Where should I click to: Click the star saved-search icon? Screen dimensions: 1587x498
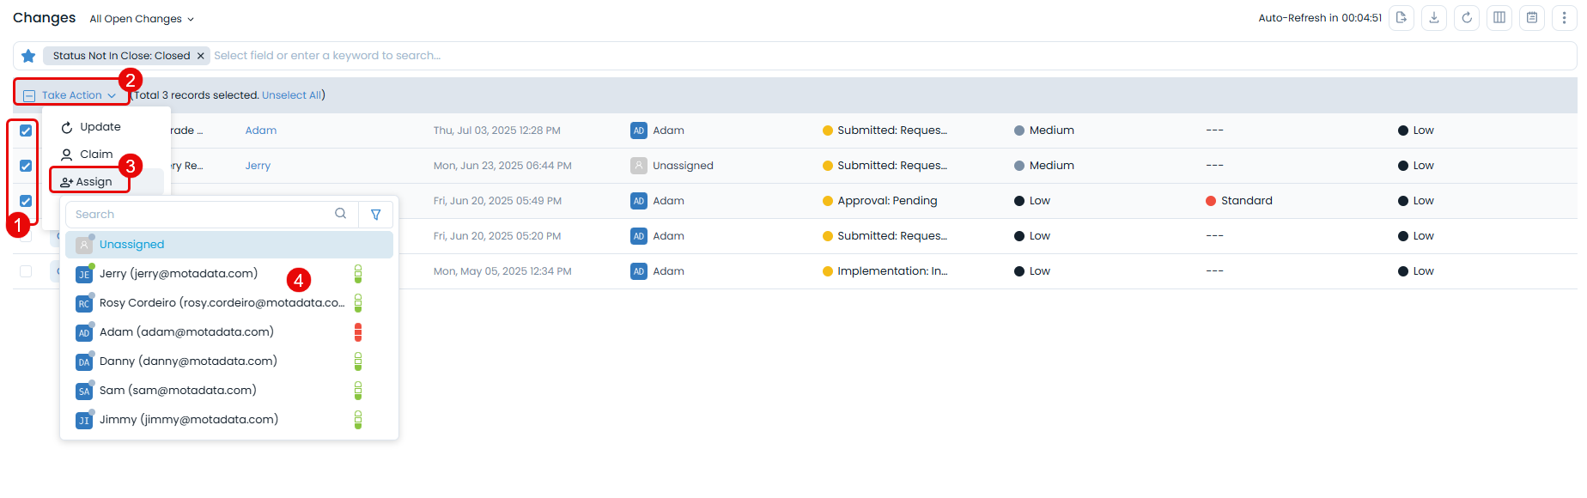click(28, 56)
